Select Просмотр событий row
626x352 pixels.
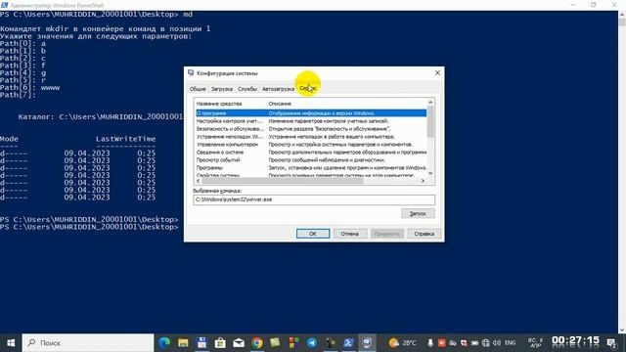pyautogui.click(x=311, y=160)
